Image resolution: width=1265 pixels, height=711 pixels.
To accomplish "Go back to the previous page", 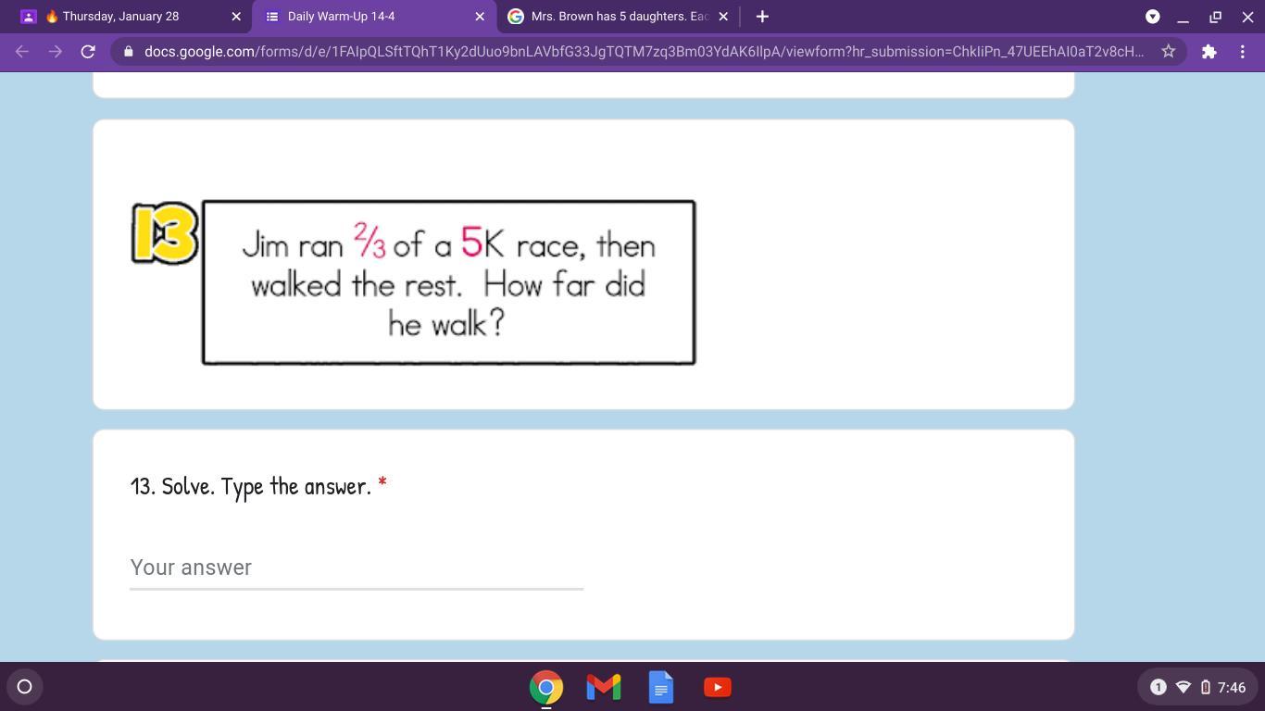I will 22,52.
